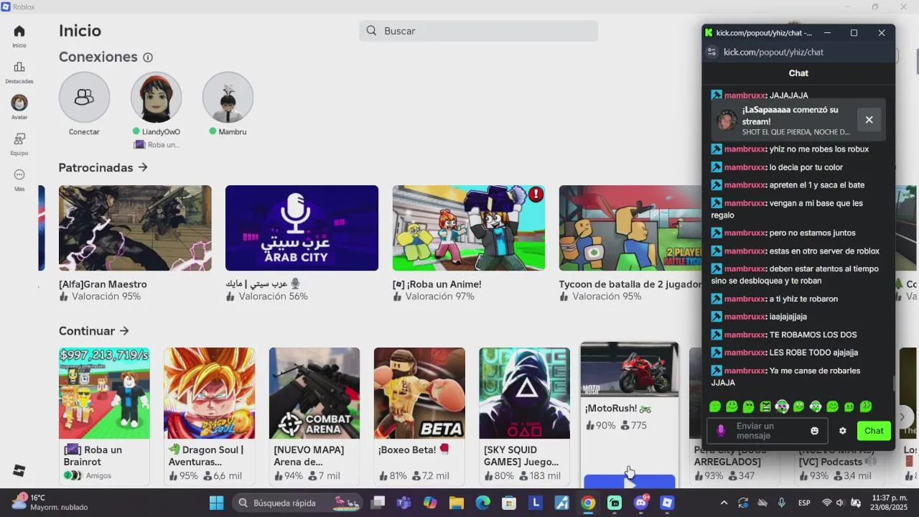Click 'TE ROBAMOS LOS DOS' chat message
Screen dimensions: 919x517
(813, 335)
